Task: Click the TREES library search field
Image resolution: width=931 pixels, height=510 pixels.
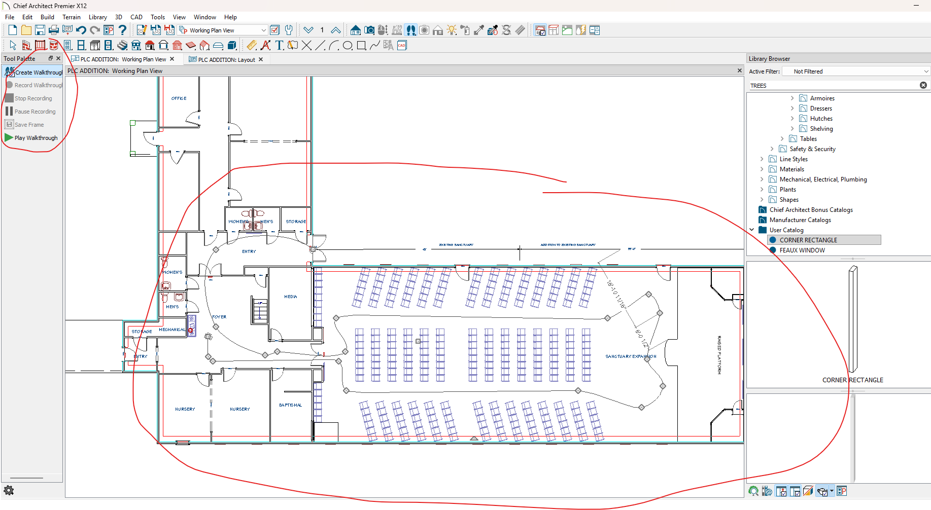Action: (832, 86)
